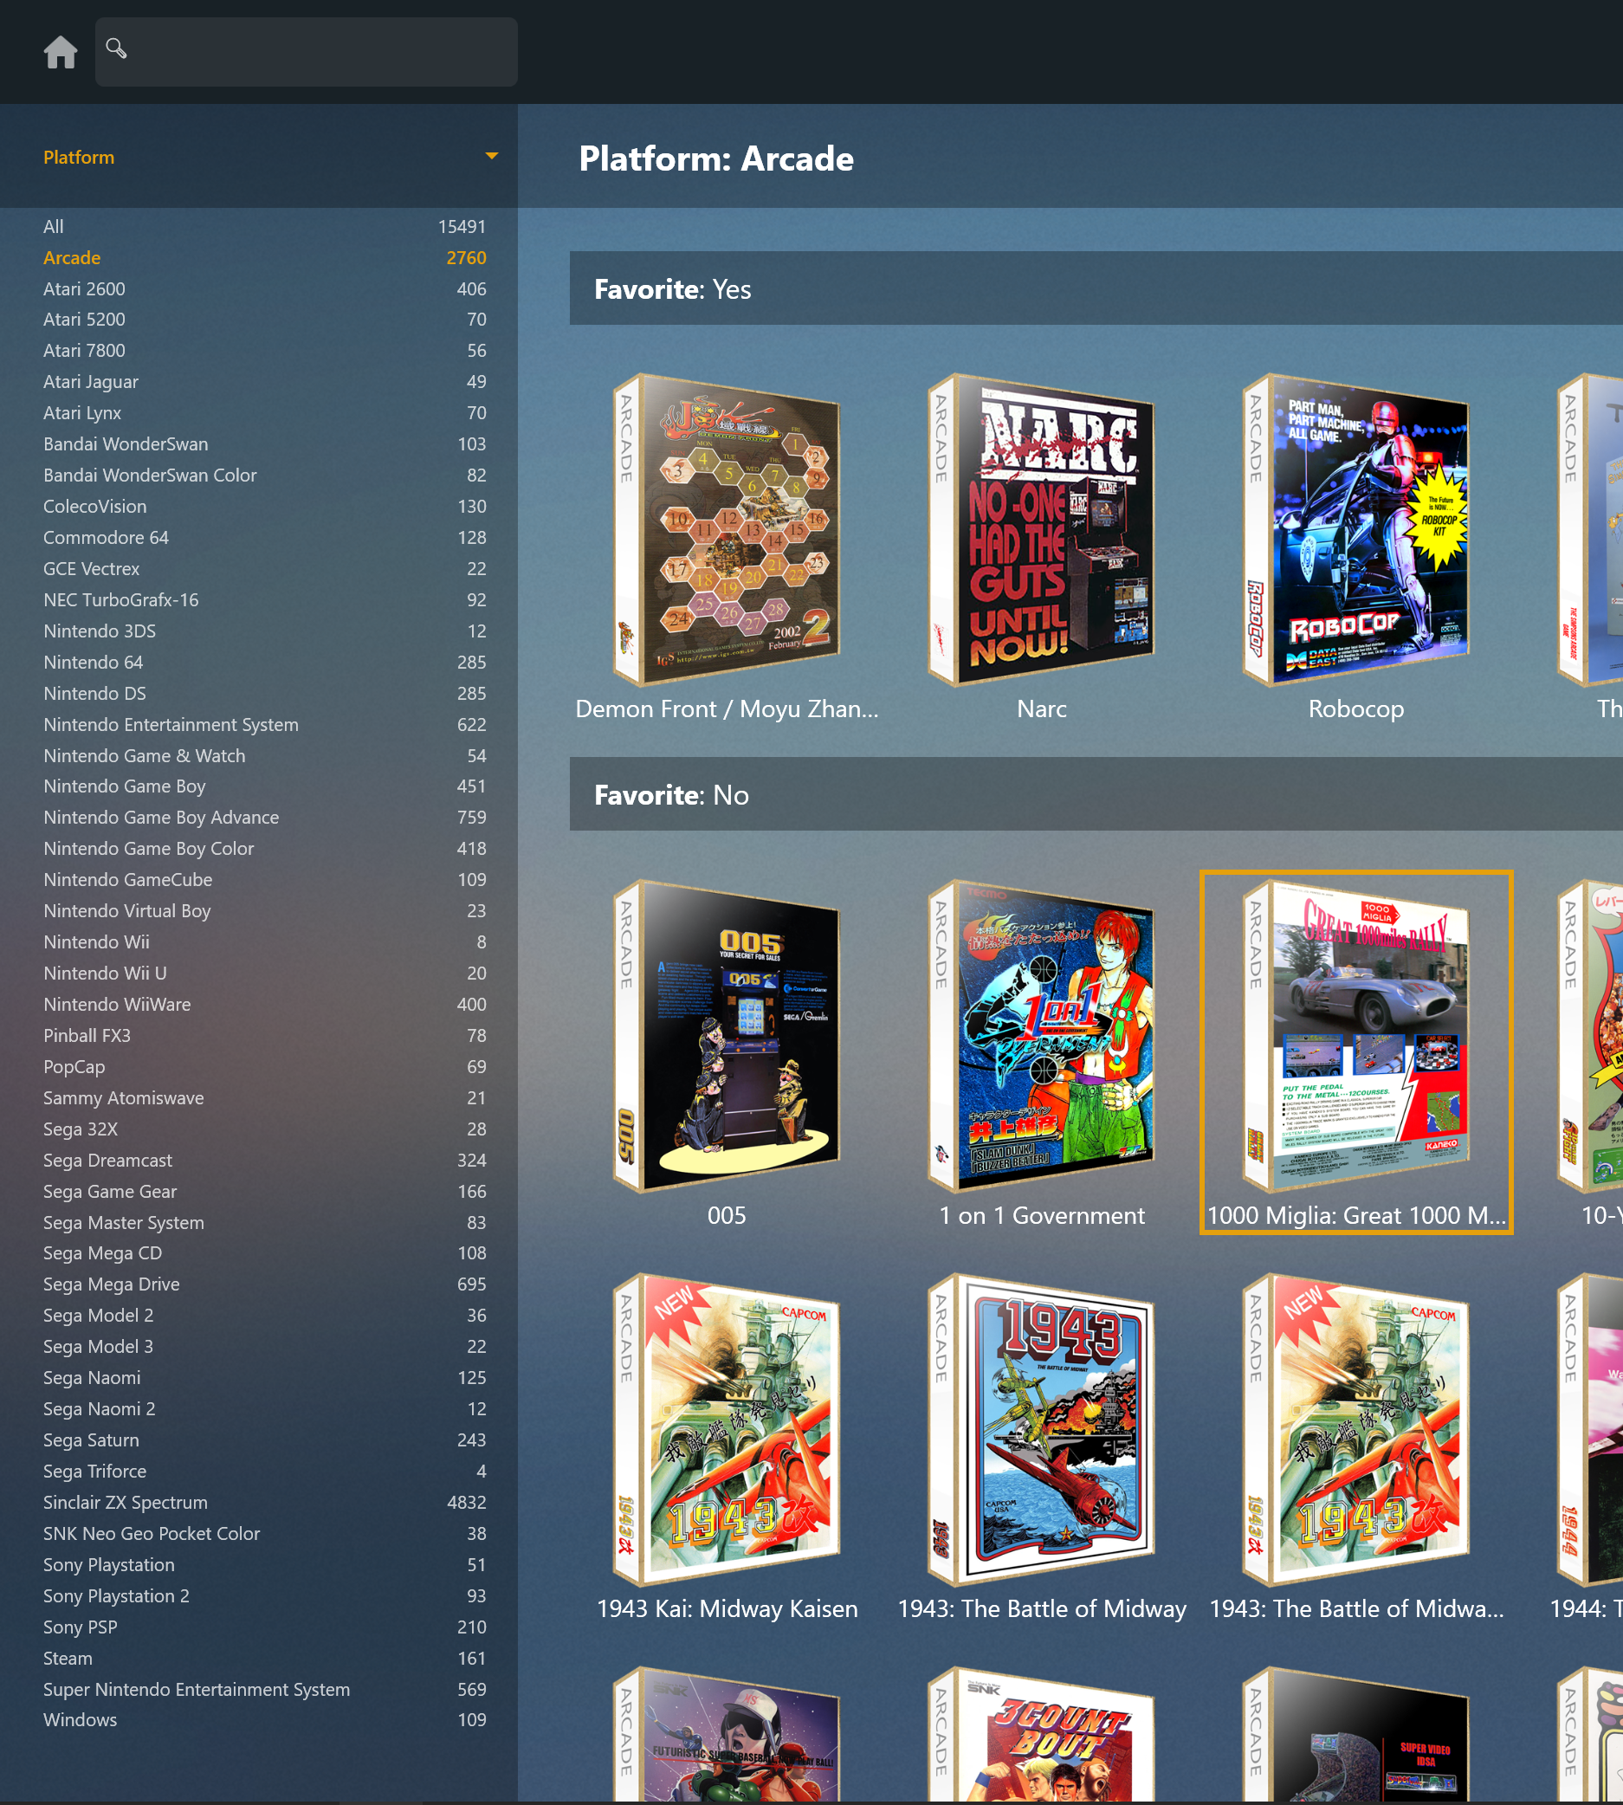The height and width of the screenshot is (1805, 1623).
Task: Select the Robocop game cover
Action: click(1356, 530)
